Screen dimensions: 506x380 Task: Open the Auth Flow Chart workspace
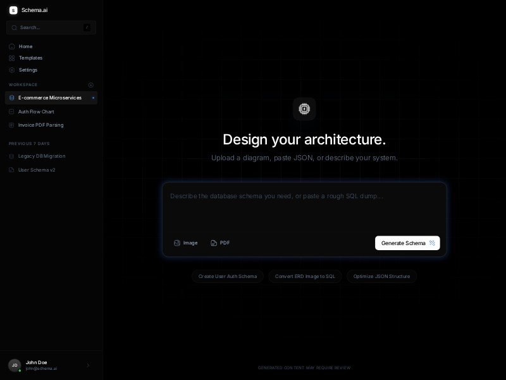click(x=36, y=111)
